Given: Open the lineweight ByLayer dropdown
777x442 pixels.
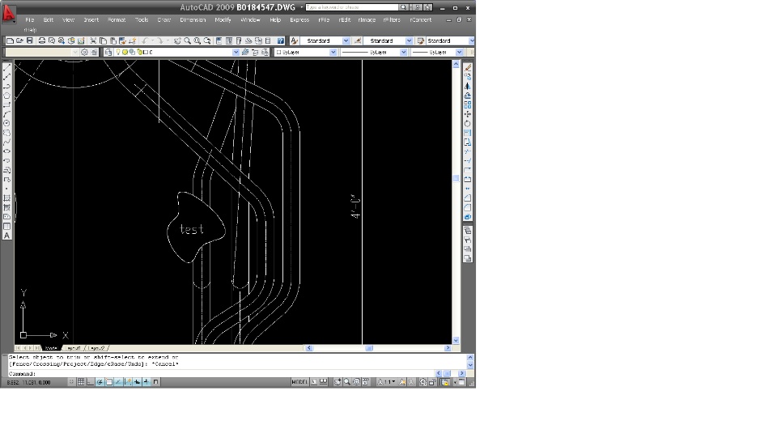Looking at the screenshot, I should tap(460, 52).
